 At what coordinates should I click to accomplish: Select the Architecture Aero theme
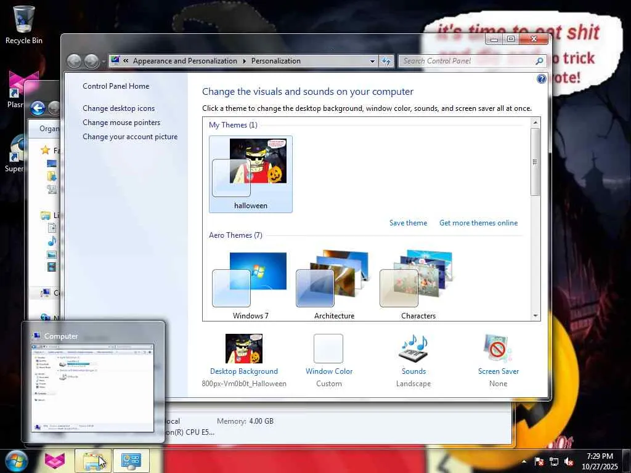tap(334, 284)
